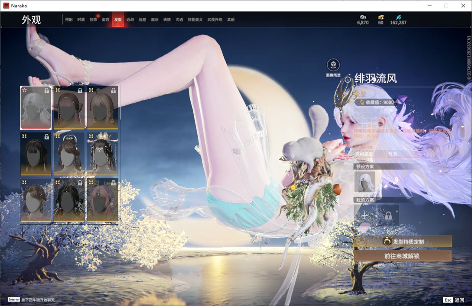Screen dimensions: 472x306
Task: Switch to the 时装 tab
Action: [81, 19]
